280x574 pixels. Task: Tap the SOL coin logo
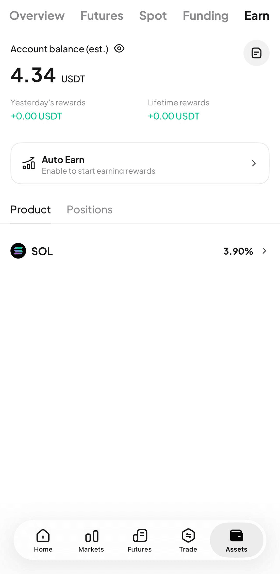click(x=18, y=251)
